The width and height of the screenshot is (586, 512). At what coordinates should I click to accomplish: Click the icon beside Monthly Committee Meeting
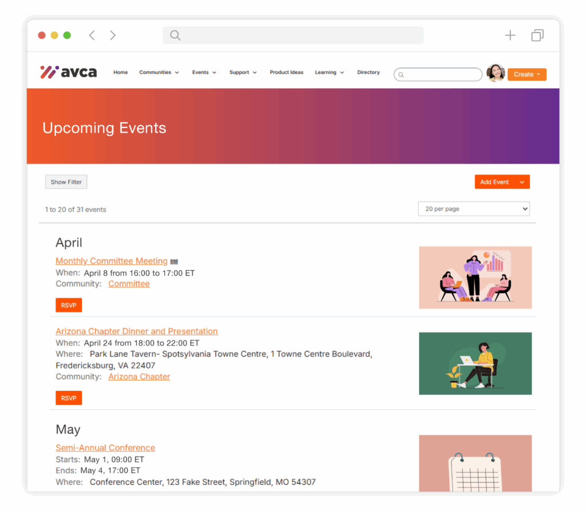point(174,261)
